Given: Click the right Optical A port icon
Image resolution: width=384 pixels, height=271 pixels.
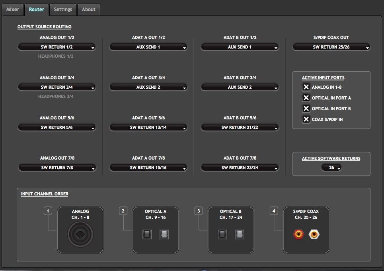Looking at the screenshot, I should (x=164, y=234).
